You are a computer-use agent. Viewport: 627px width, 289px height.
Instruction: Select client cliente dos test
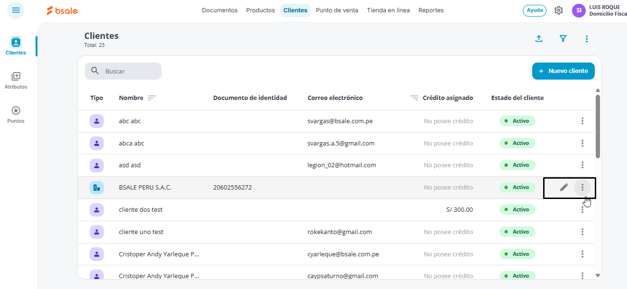(x=141, y=209)
